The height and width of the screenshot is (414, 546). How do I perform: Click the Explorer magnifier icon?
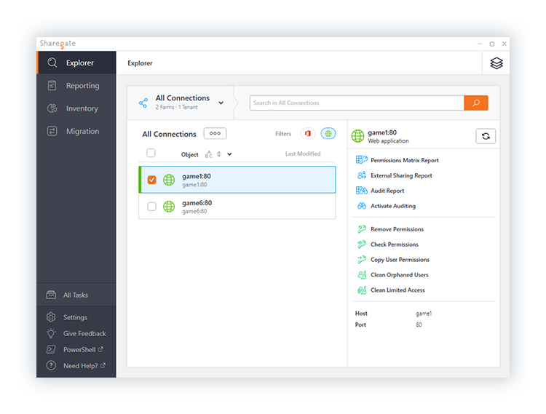(x=52, y=63)
